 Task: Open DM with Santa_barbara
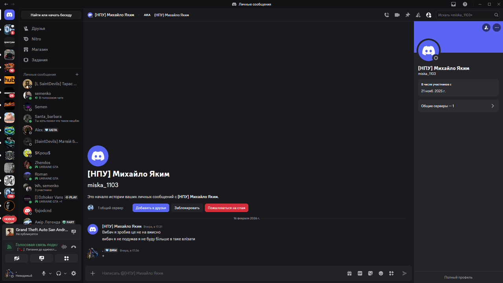point(51,118)
